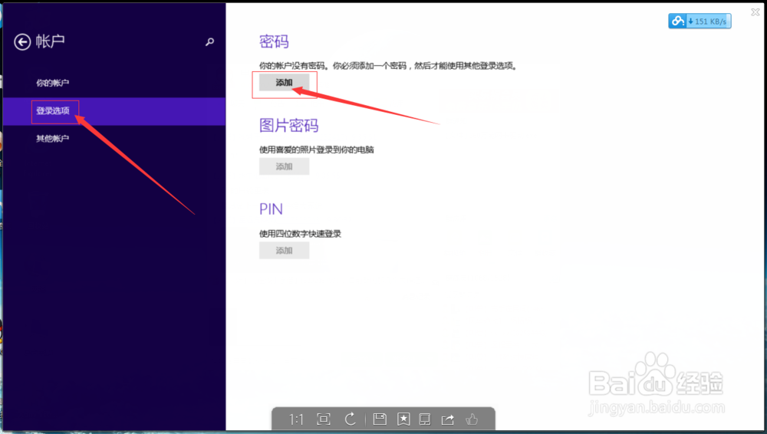Click the 帐户 panel title
This screenshot has width=767, height=434.
pos(51,41)
